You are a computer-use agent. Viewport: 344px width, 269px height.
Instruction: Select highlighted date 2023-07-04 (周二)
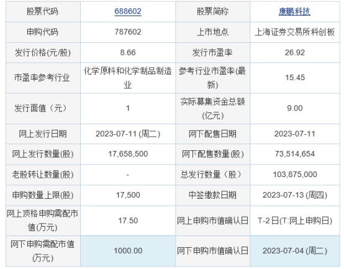pyautogui.click(x=295, y=251)
